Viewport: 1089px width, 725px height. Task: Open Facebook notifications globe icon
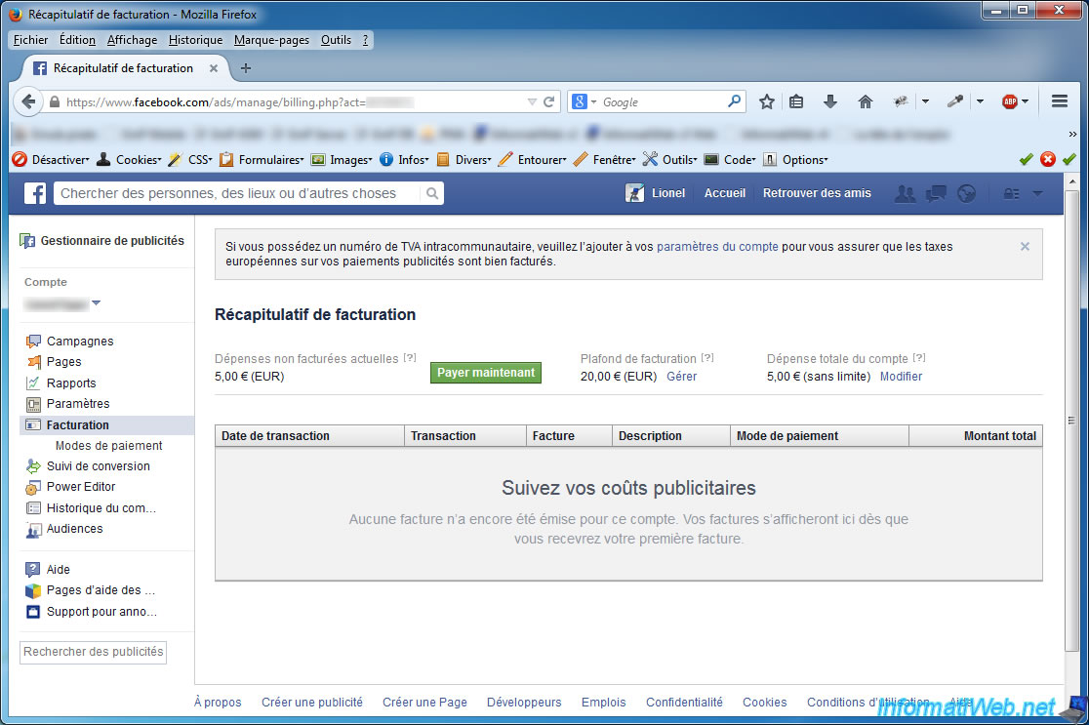click(966, 194)
